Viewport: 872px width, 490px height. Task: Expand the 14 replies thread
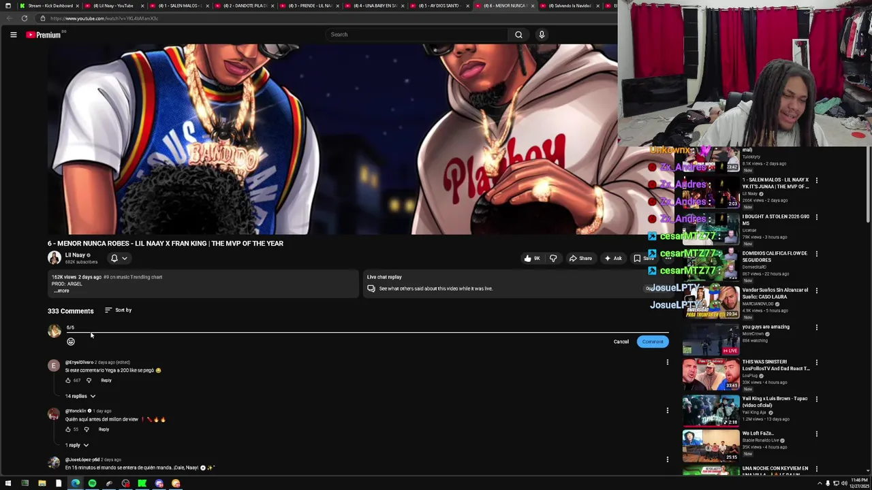[80, 396]
